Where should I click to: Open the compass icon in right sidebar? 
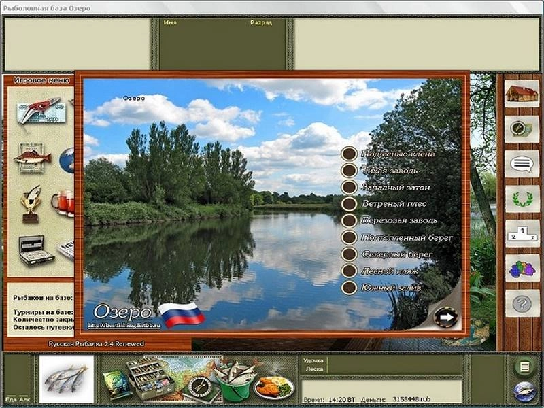coord(522,129)
